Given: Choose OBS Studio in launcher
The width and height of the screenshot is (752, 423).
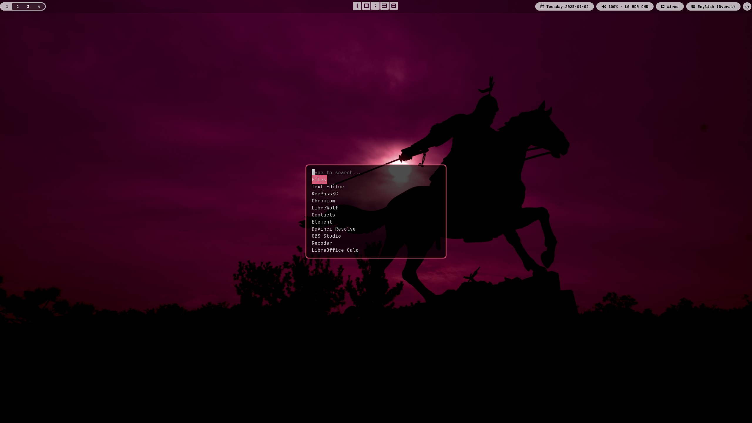Looking at the screenshot, I should 326,236.
